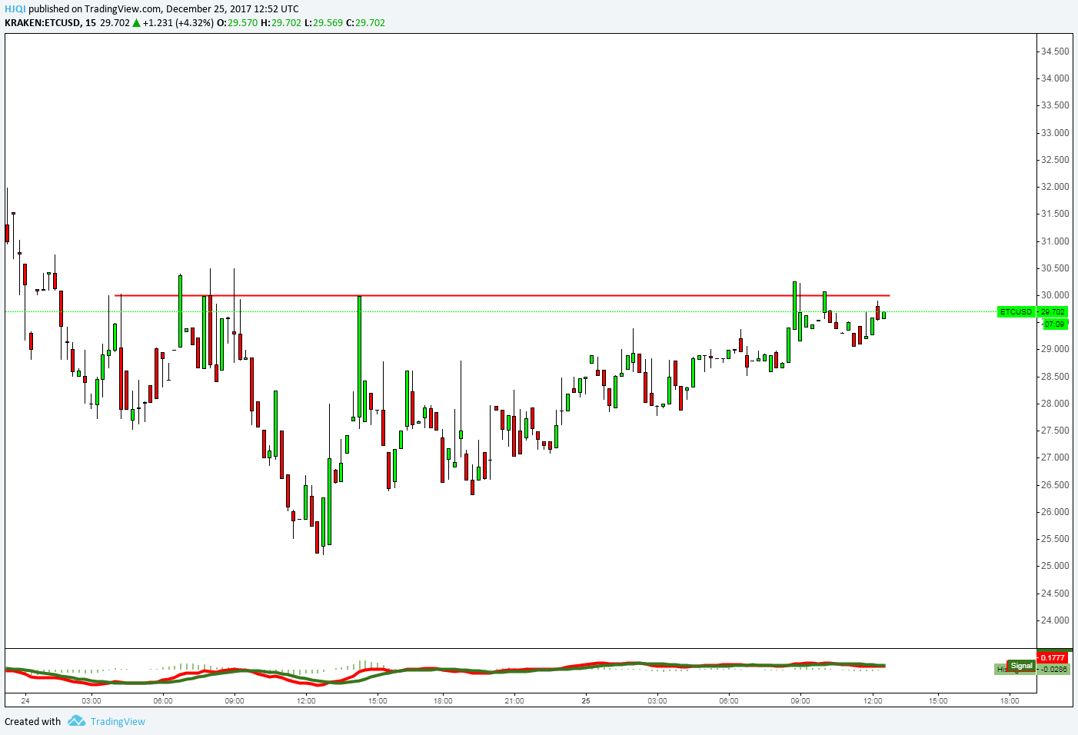The height and width of the screenshot is (735, 1078).
Task: Click the red 0.1777 indicator value
Action: [x=1053, y=657]
